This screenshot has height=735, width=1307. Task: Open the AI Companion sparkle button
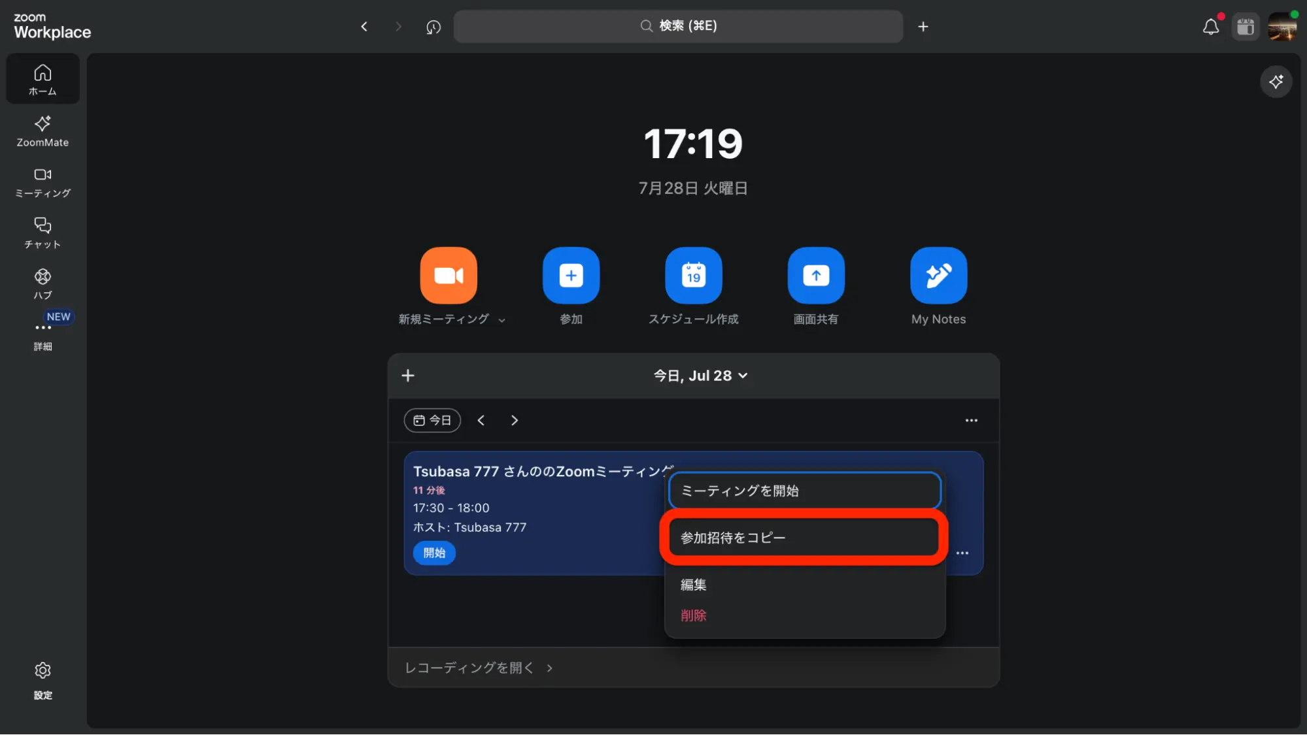click(x=1275, y=82)
